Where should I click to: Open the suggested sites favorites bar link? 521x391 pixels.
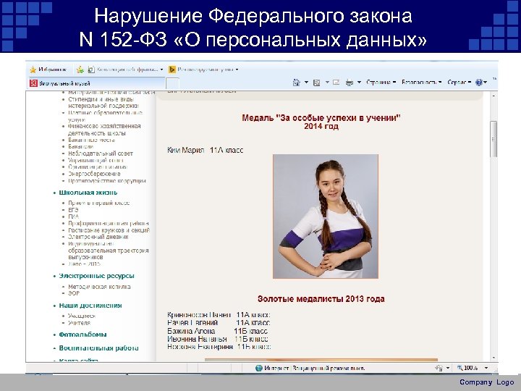[x=203, y=70]
